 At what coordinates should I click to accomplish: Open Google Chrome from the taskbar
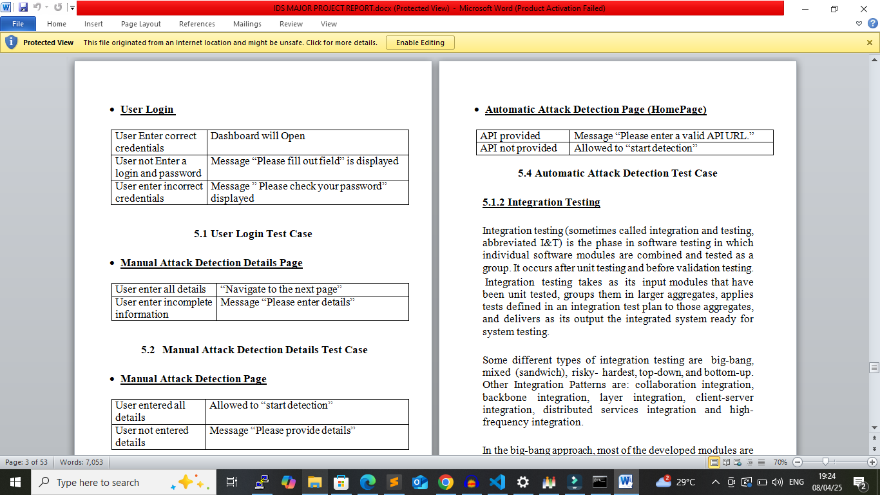(x=445, y=482)
